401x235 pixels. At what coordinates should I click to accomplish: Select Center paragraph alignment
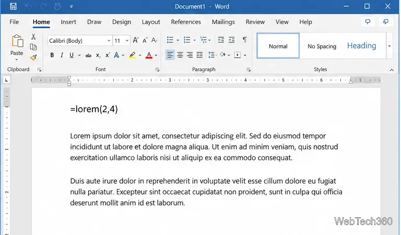point(180,55)
